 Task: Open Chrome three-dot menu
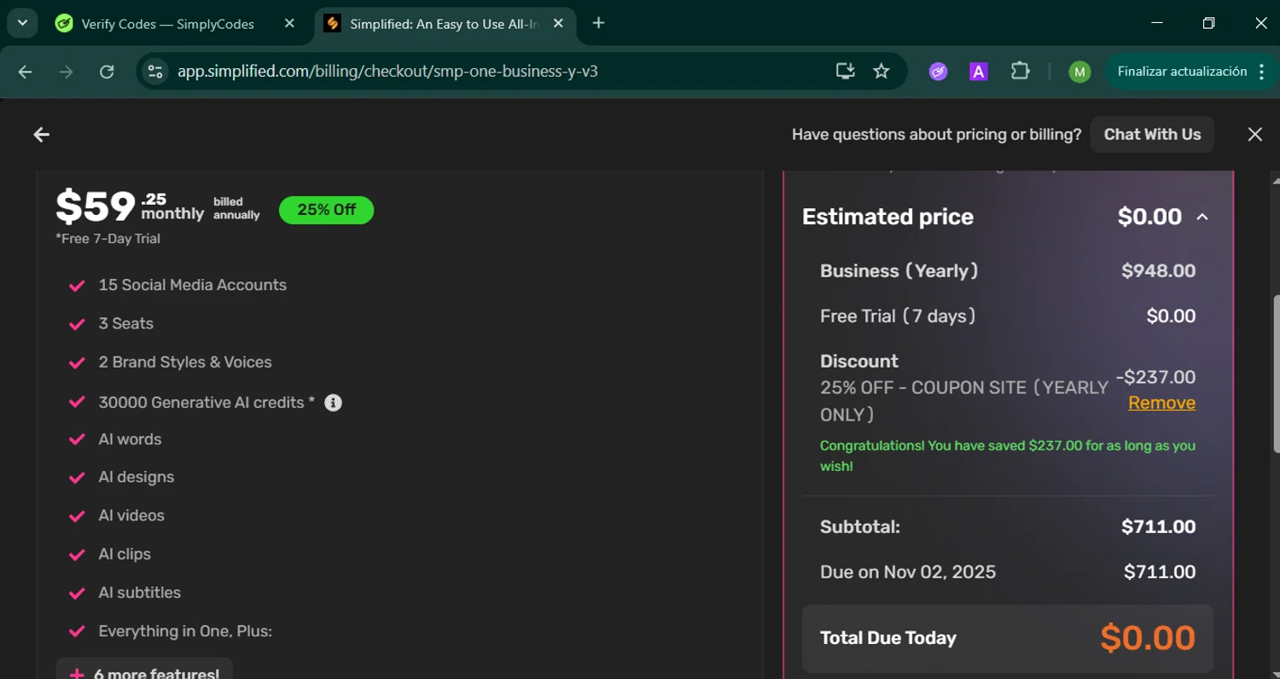(x=1261, y=72)
